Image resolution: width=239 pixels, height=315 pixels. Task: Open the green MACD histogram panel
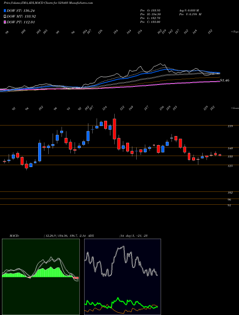pos(41,277)
